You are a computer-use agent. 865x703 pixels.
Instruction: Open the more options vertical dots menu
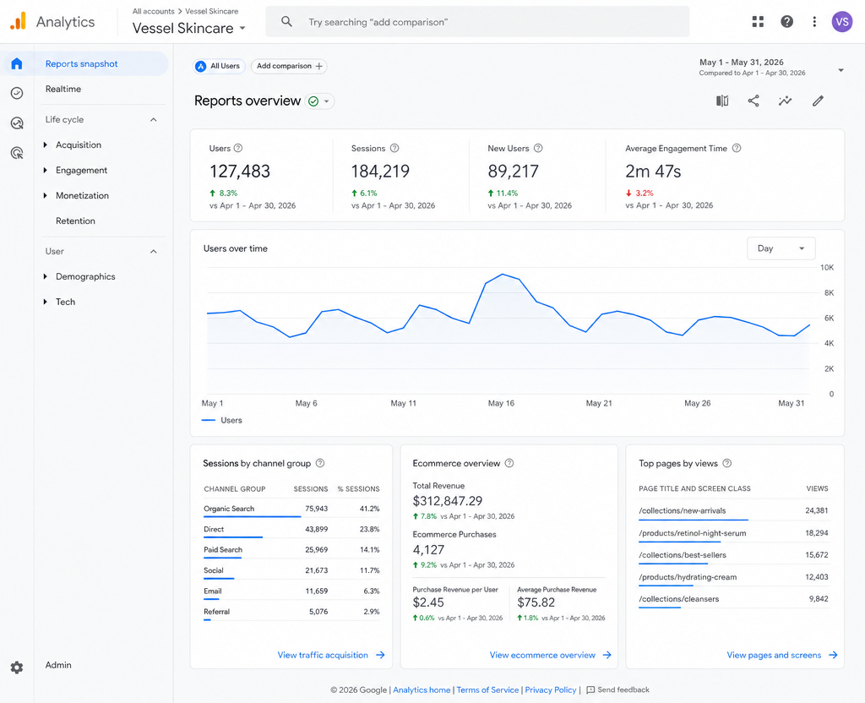tap(814, 21)
